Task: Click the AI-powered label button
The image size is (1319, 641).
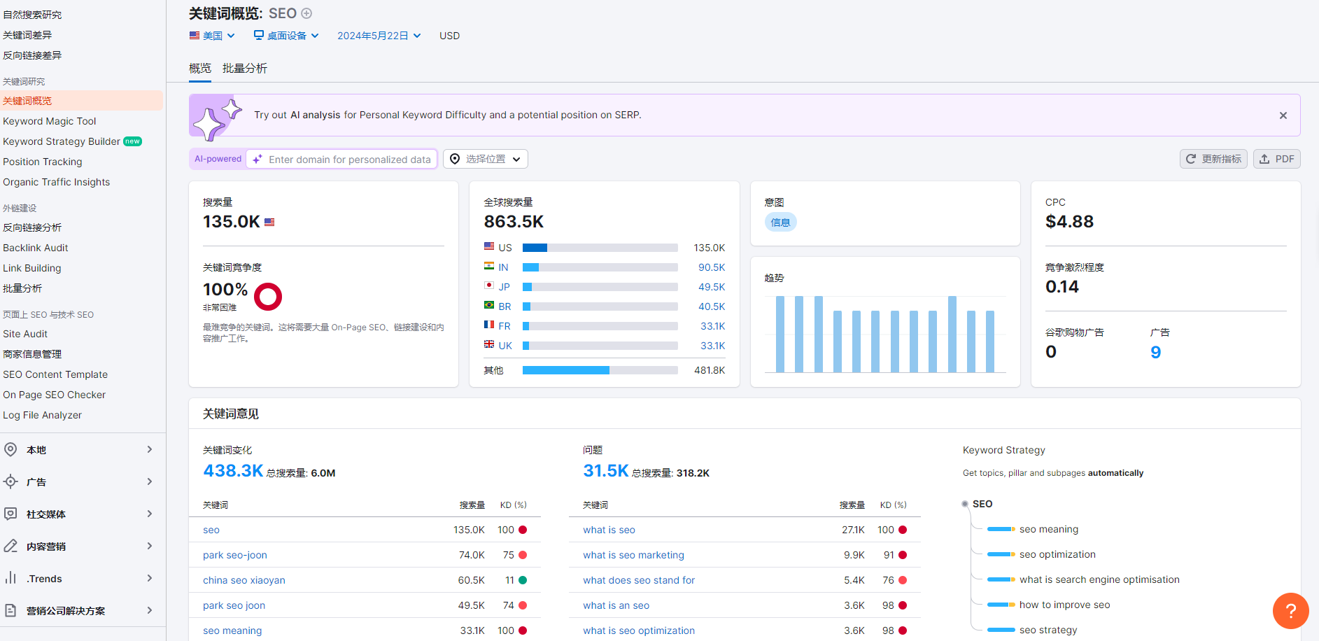Action: pos(218,159)
